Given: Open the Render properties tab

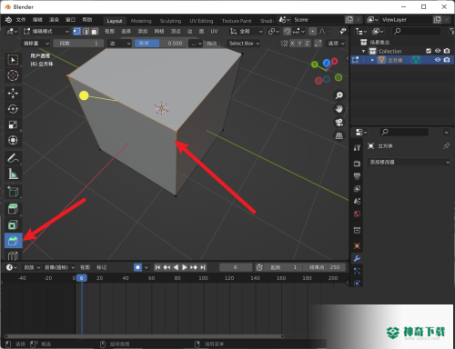Looking at the screenshot, I should [x=357, y=164].
